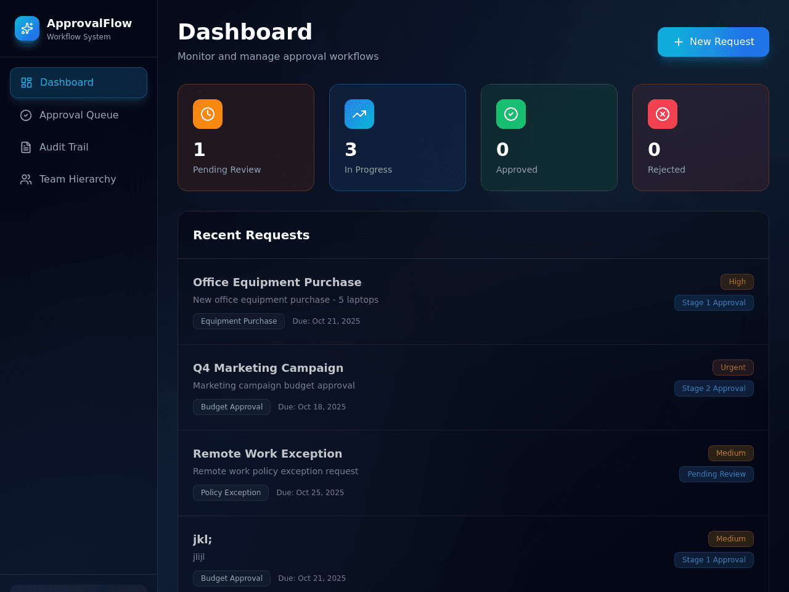Click the 'jlijl' description text
The image size is (789, 592).
point(198,557)
